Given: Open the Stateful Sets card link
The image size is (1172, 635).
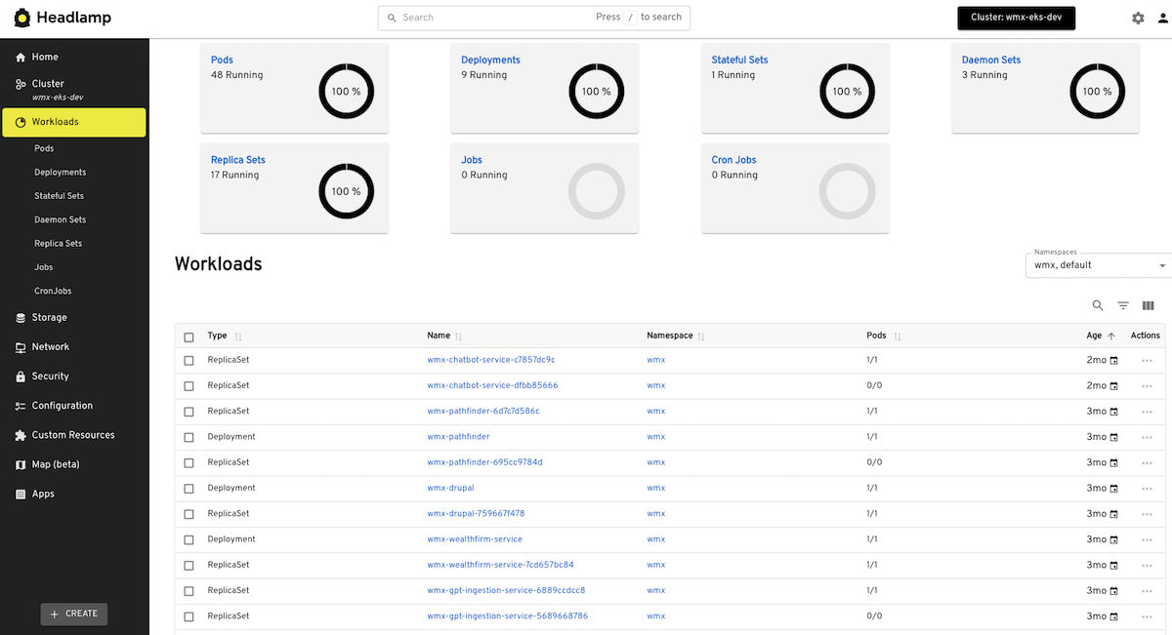Looking at the screenshot, I should [739, 60].
